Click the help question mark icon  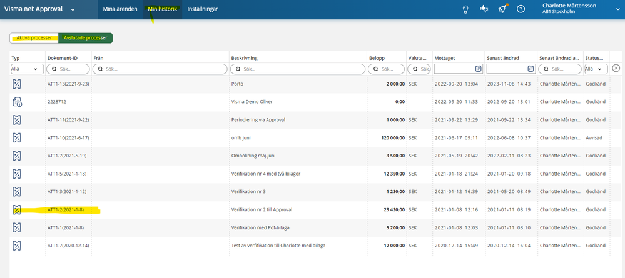click(x=521, y=9)
